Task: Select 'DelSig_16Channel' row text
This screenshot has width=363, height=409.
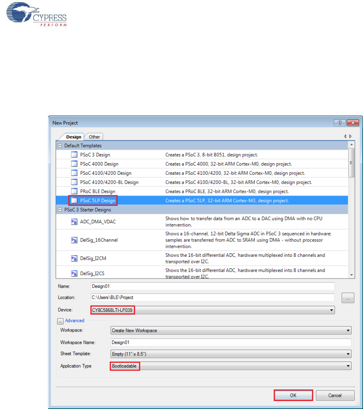Action: coord(99,240)
